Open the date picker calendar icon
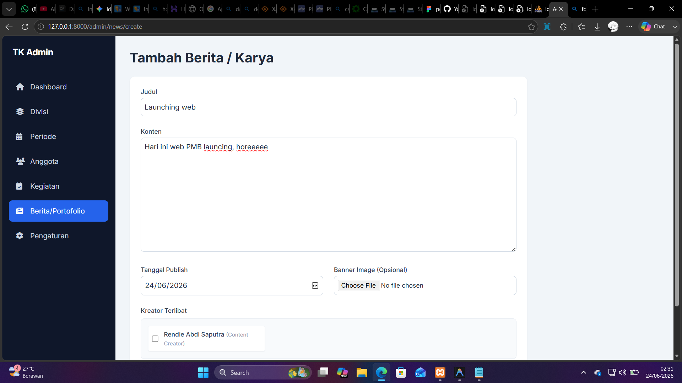682x383 pixels. (315, 285)
